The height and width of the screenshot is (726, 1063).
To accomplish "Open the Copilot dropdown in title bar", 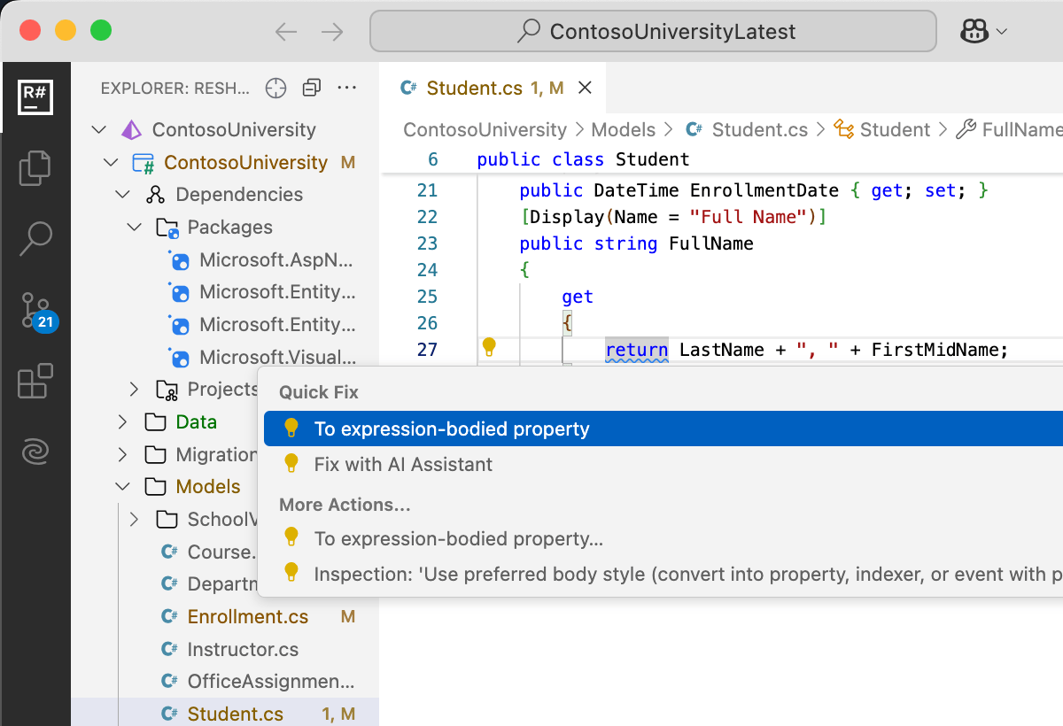I will [983, 32].
